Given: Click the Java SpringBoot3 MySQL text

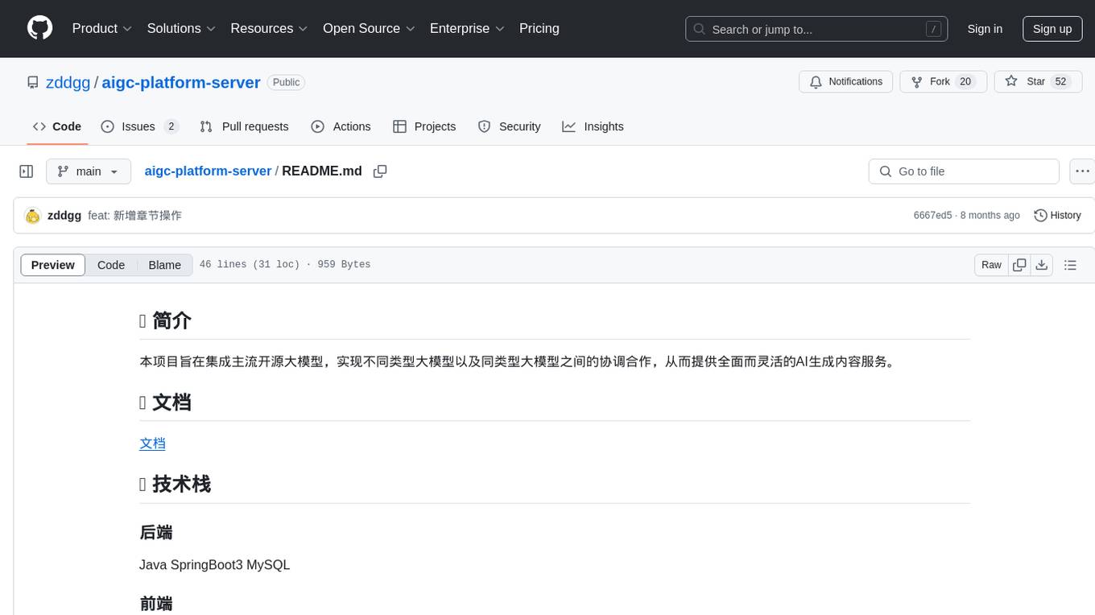Looking at the screenshot, I should click(x=214, y=565).
